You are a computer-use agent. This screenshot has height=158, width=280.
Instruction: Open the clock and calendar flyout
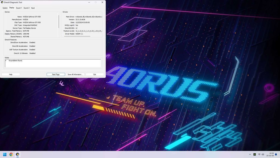tap(270, 154)
